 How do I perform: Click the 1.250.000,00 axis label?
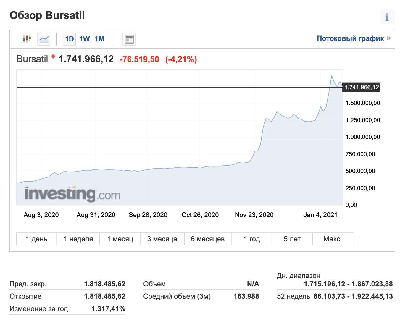363,120
